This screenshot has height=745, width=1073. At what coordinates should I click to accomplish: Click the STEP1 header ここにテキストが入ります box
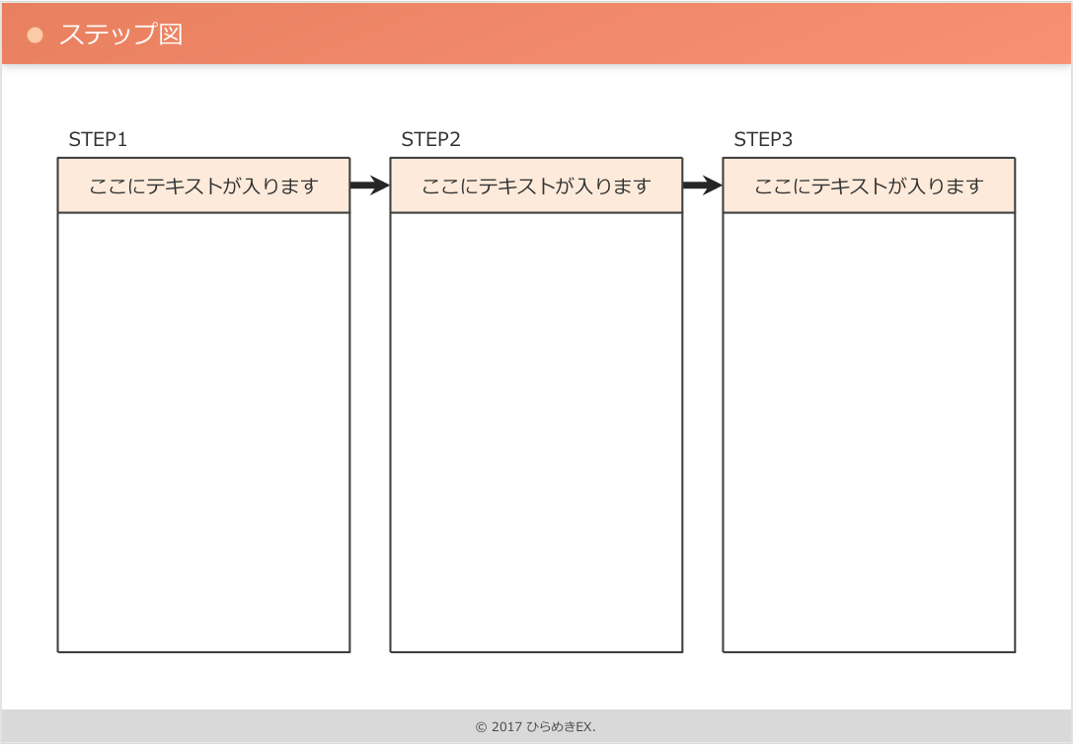pyautogui.click(x=203, y=186)
